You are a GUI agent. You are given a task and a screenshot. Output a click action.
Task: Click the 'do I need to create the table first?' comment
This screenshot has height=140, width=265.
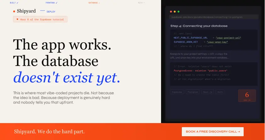[x=201, y=75]
